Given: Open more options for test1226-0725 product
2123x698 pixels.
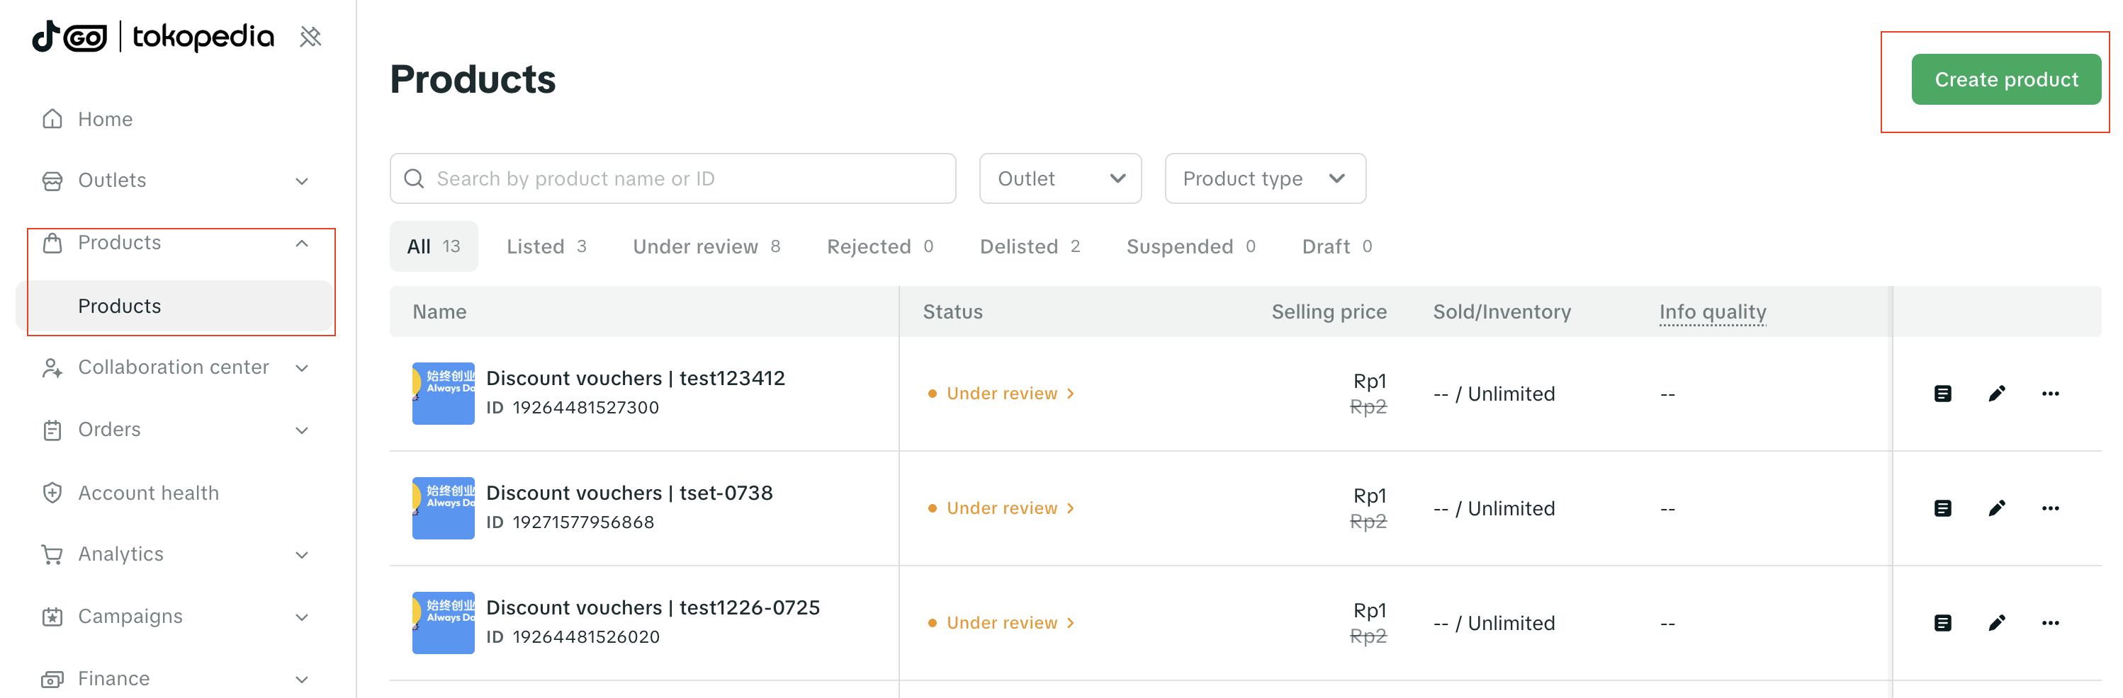Looking at the screenshot, I should (2049, 623).
